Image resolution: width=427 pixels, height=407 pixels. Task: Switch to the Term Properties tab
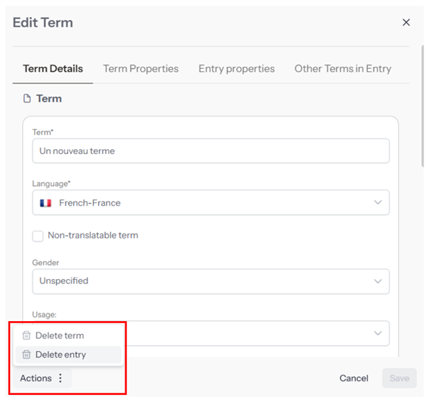pyautogui.click(x=141, y=69)
